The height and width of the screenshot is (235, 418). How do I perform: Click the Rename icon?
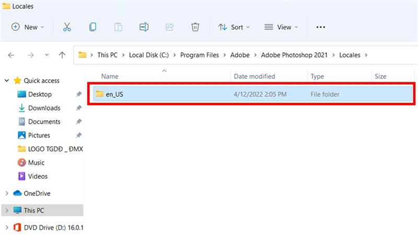pyautogui.click(x=144, y=27)
